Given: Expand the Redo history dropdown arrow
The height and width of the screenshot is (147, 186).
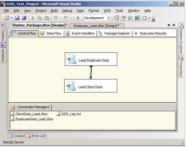Looking at the screenshot, I should tap(71, 18).
